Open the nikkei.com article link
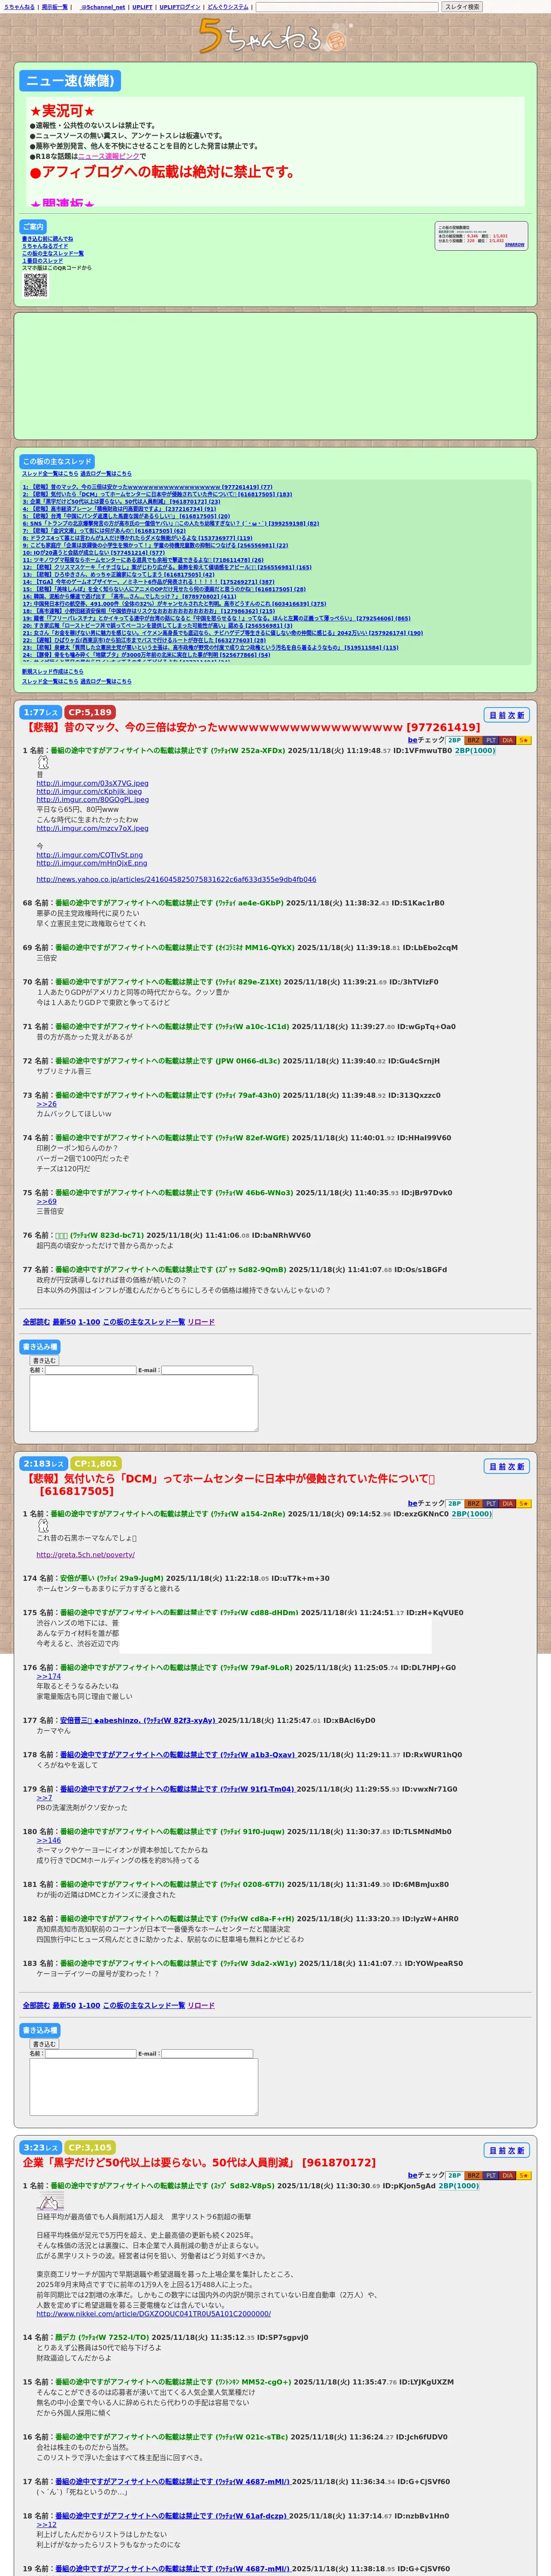Screen dimensions: 551x2576 (x=154, y=2314)
